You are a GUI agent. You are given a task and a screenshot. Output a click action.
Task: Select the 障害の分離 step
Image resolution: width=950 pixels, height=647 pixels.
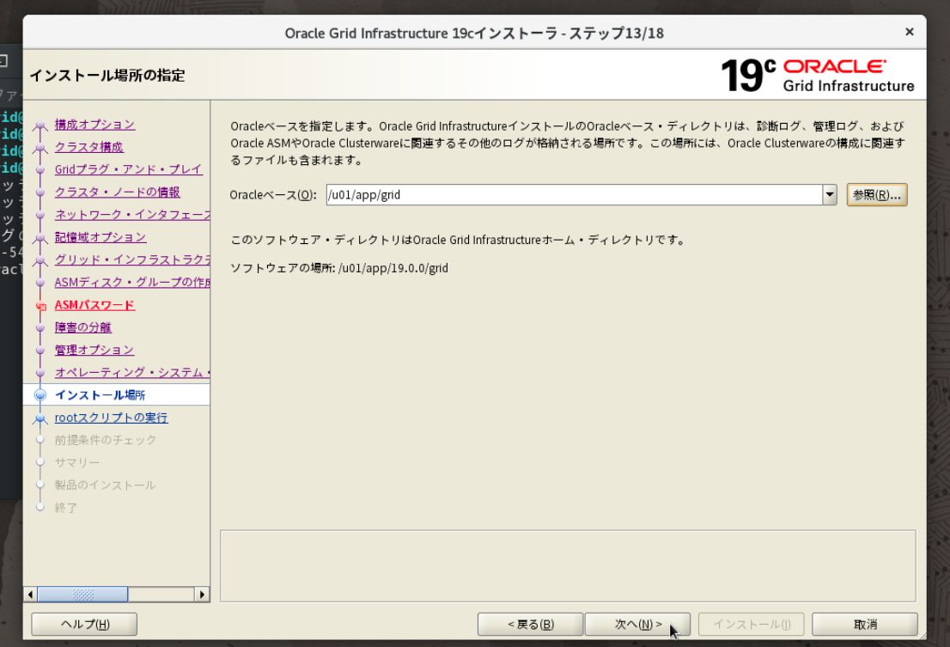coord(83,327)
